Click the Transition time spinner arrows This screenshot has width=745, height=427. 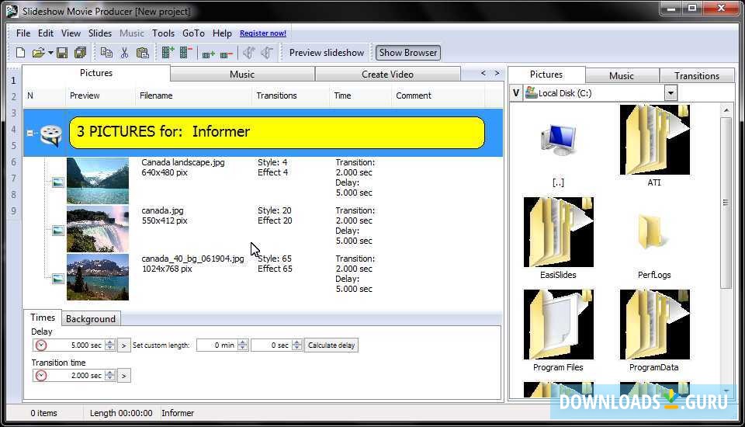pyautogui.click(x=109, y=376)
